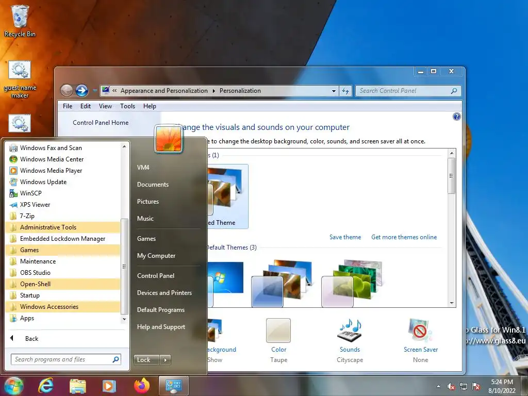528x396 pixels.
Task: Click the Start orb button
Action: coord(14,386)
